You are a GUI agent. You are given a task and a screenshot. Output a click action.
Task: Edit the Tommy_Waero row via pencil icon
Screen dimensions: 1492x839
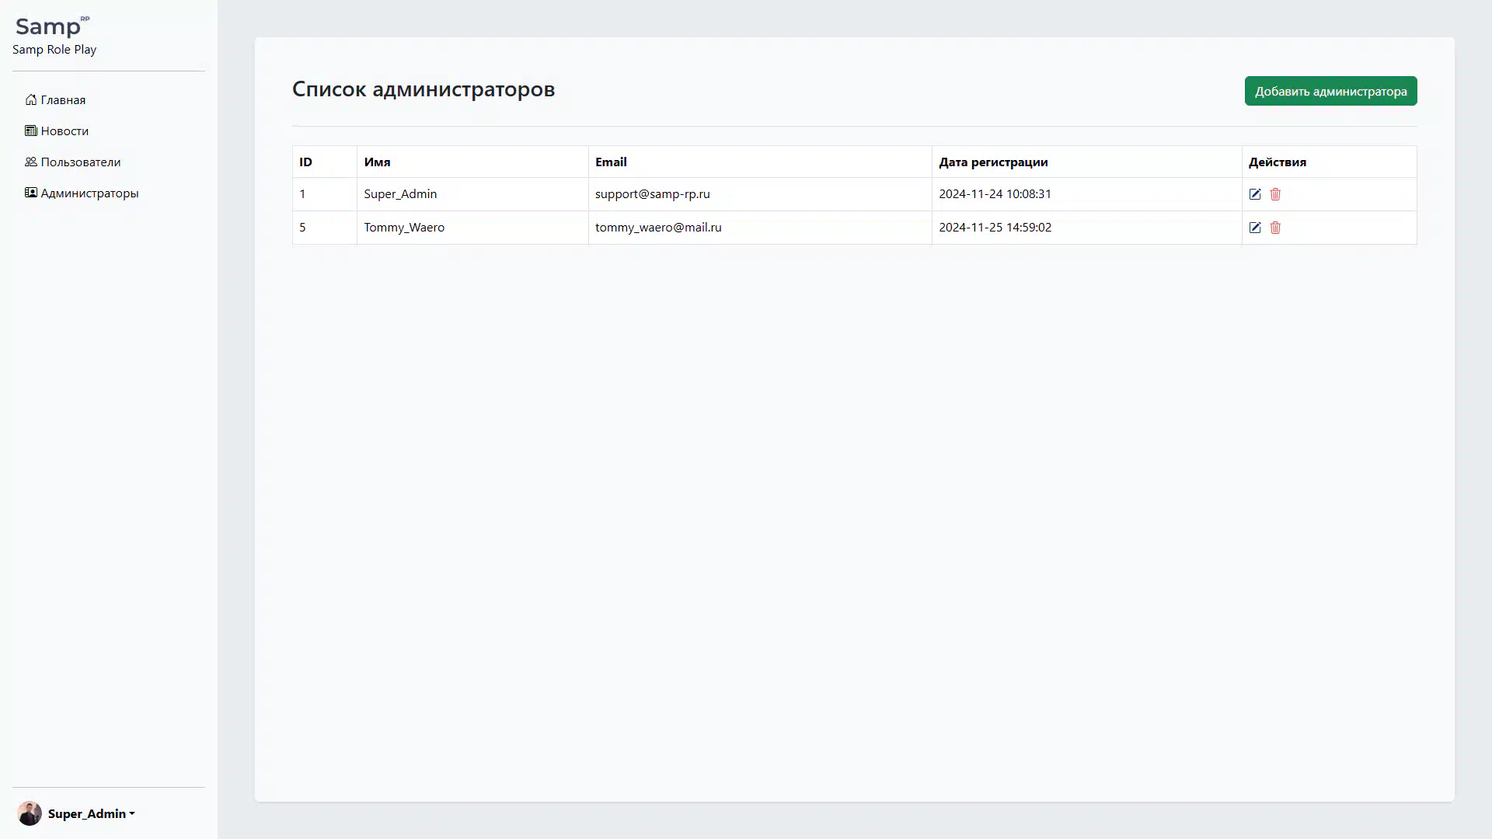tap(1255, 228)
